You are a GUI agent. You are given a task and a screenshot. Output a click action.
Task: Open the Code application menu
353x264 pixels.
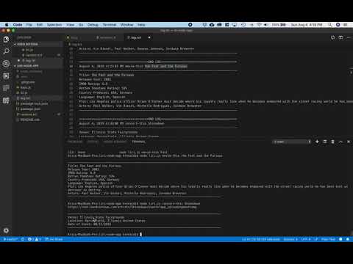click(x=18, y=25)
